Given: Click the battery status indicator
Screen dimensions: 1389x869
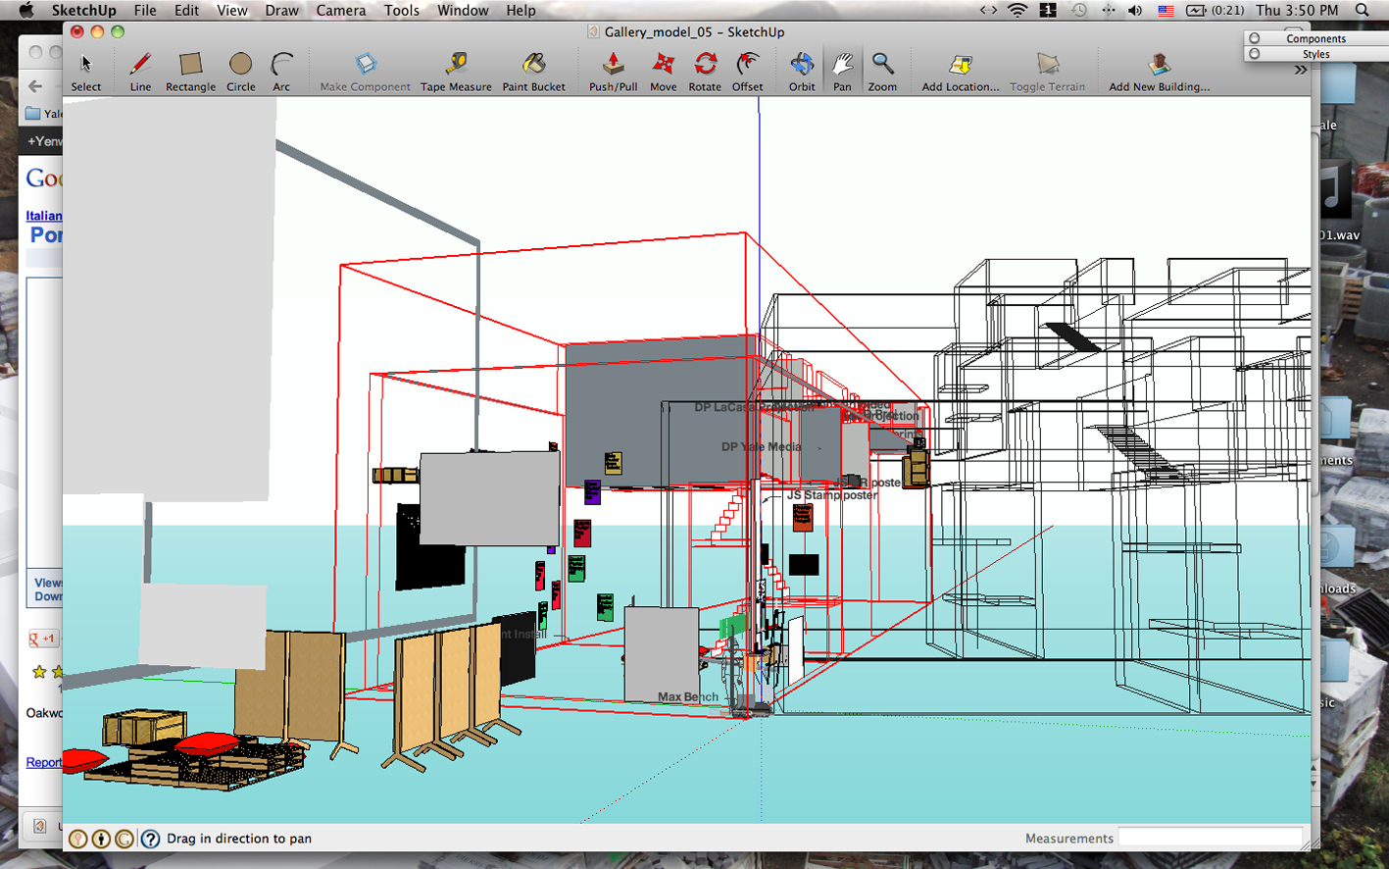Looking at the screenshot, I should 1215,10.
